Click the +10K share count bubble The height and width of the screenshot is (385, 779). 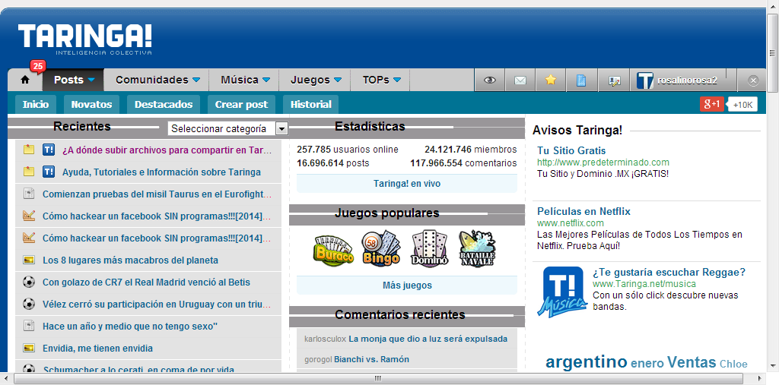[742, 105]
